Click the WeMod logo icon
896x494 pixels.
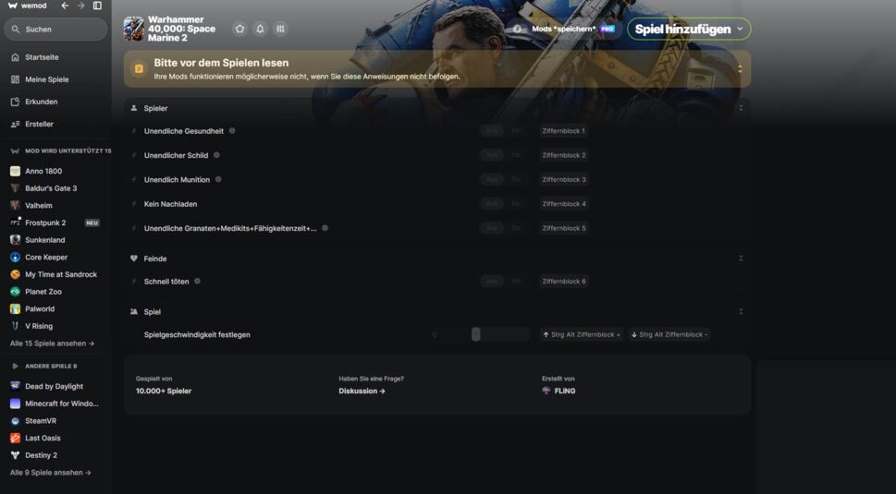point(13,6)
